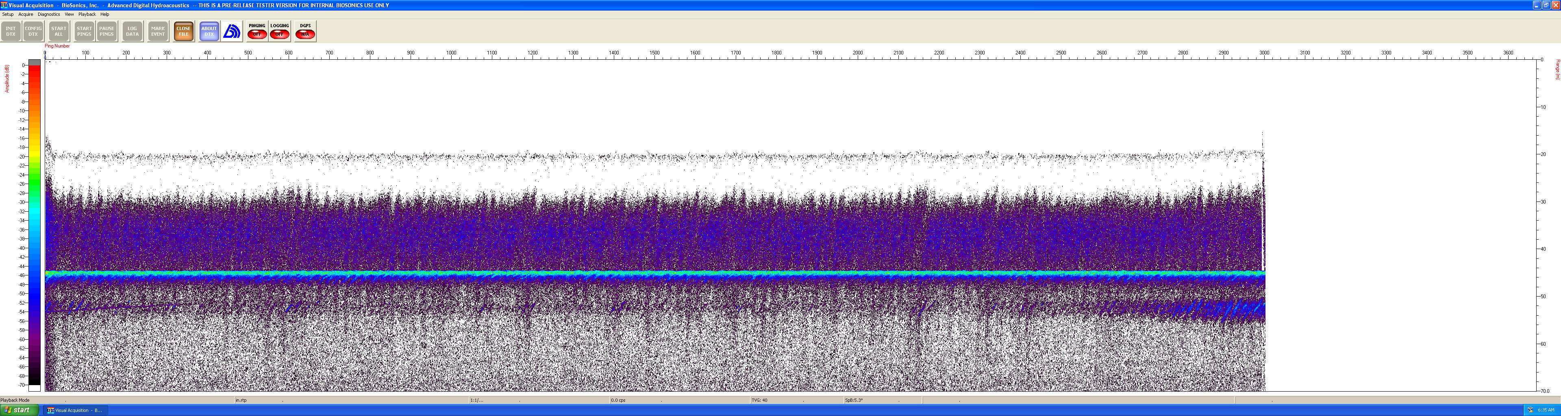This screenshot has height=416, width=1561.
Task: Click the orange CLOSE FILE button
Action: point(184,32)
